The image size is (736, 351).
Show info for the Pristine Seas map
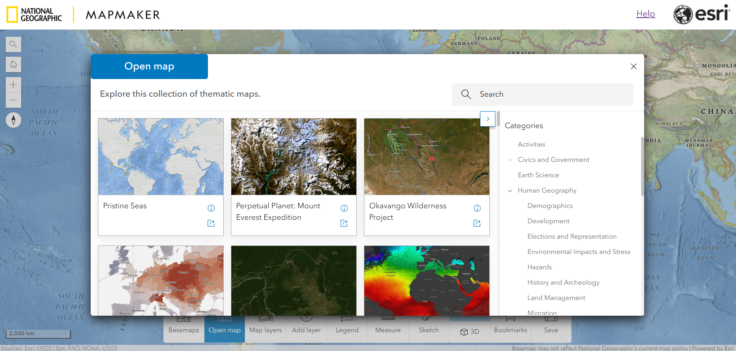point(211,208)
